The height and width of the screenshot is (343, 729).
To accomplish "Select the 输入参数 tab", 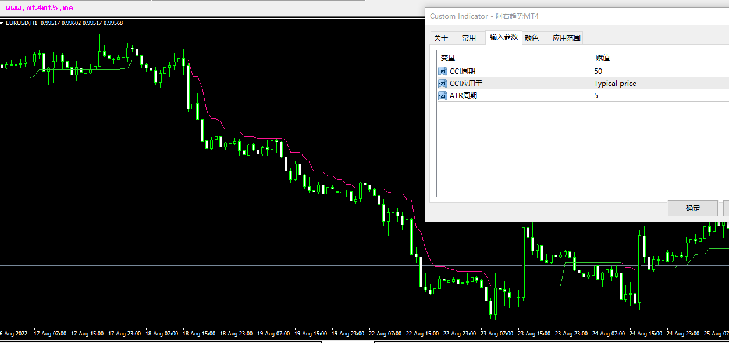I will [x=503, y=37].
